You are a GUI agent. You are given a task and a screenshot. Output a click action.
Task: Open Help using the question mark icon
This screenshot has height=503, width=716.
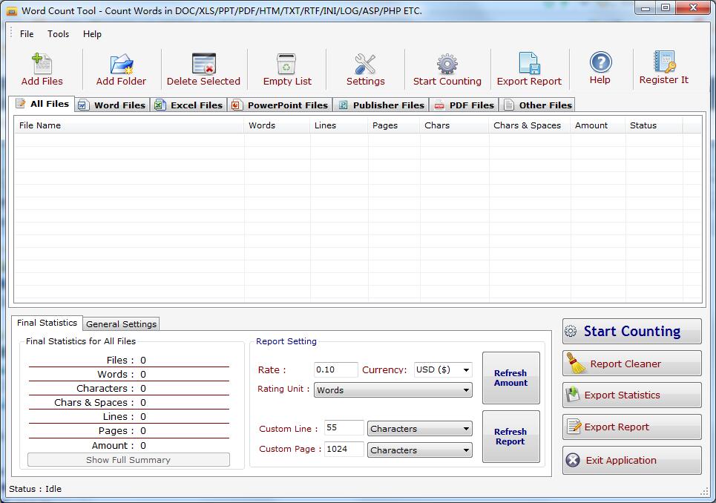[600, 63]
